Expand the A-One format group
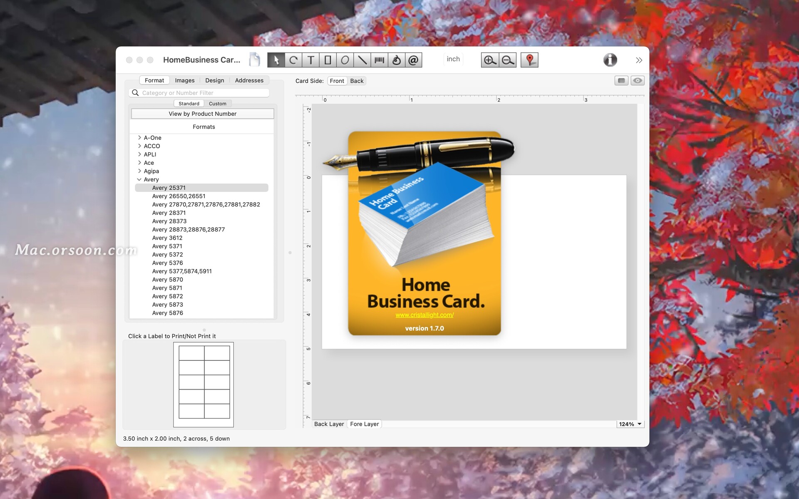 click(139, 137)
